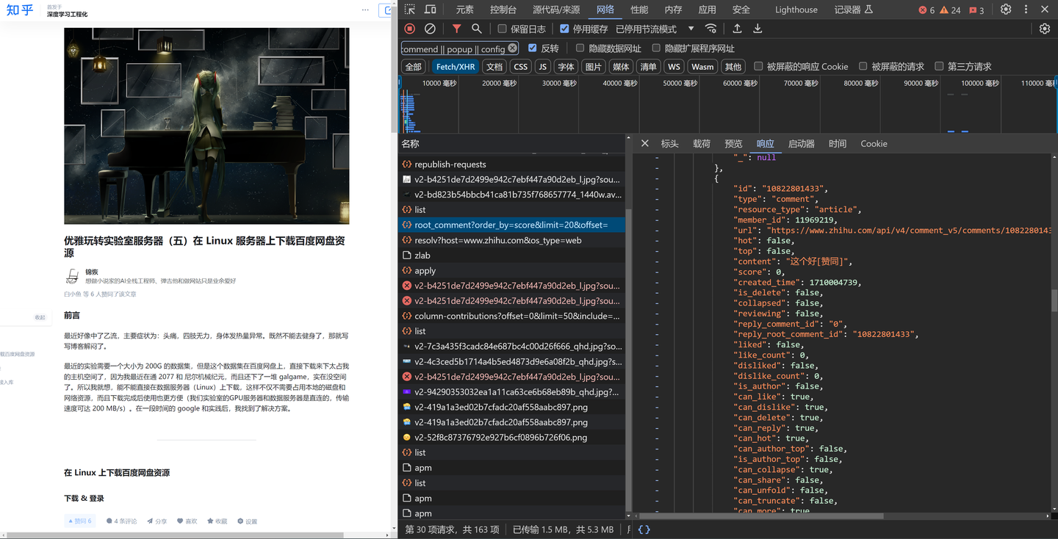Open network conditions wifi icon
This screenshot has width=1058, height=539.
point(710,29)
